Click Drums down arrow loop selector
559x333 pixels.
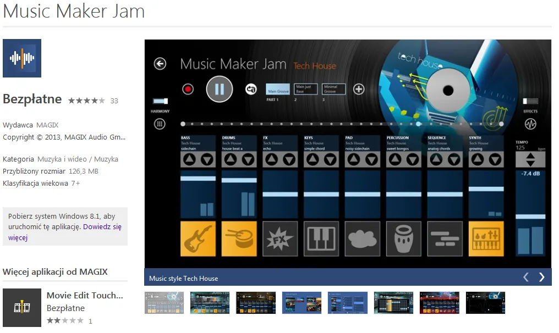coord(248,159)
